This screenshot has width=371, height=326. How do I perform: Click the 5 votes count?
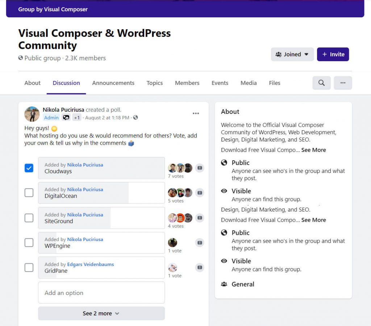[176, 201]
